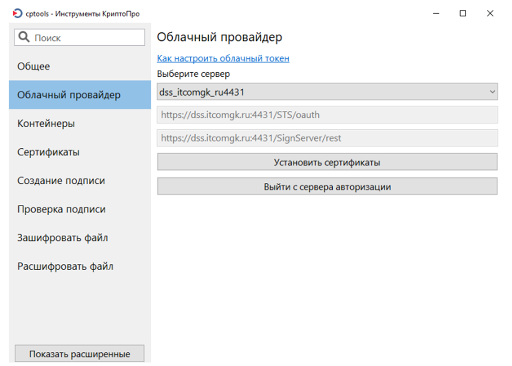Screen dimensions: 512x366
Task: Open the Сертификаты section
Action: tap(48, 152)
